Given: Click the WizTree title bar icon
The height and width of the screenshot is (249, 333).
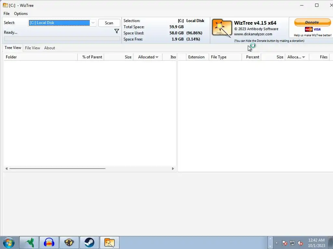Looking at the screenshot, I should pyautogui.click(x=6, y=5).
